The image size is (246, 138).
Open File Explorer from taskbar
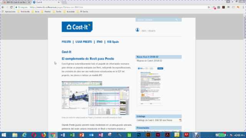(15, 135)
